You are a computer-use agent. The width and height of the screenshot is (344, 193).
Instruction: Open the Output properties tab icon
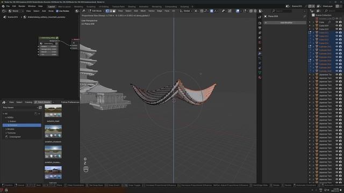click(x=260, y=28)
